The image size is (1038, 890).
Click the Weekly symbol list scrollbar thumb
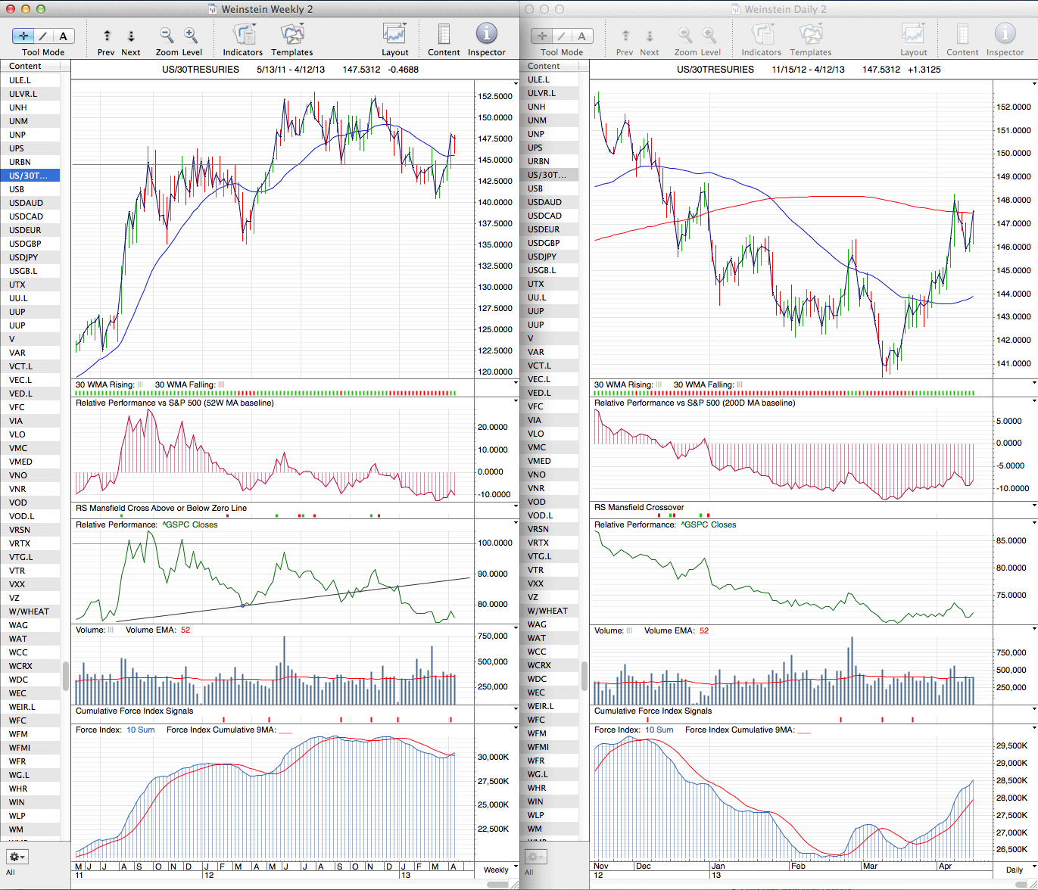coord(66,676)
